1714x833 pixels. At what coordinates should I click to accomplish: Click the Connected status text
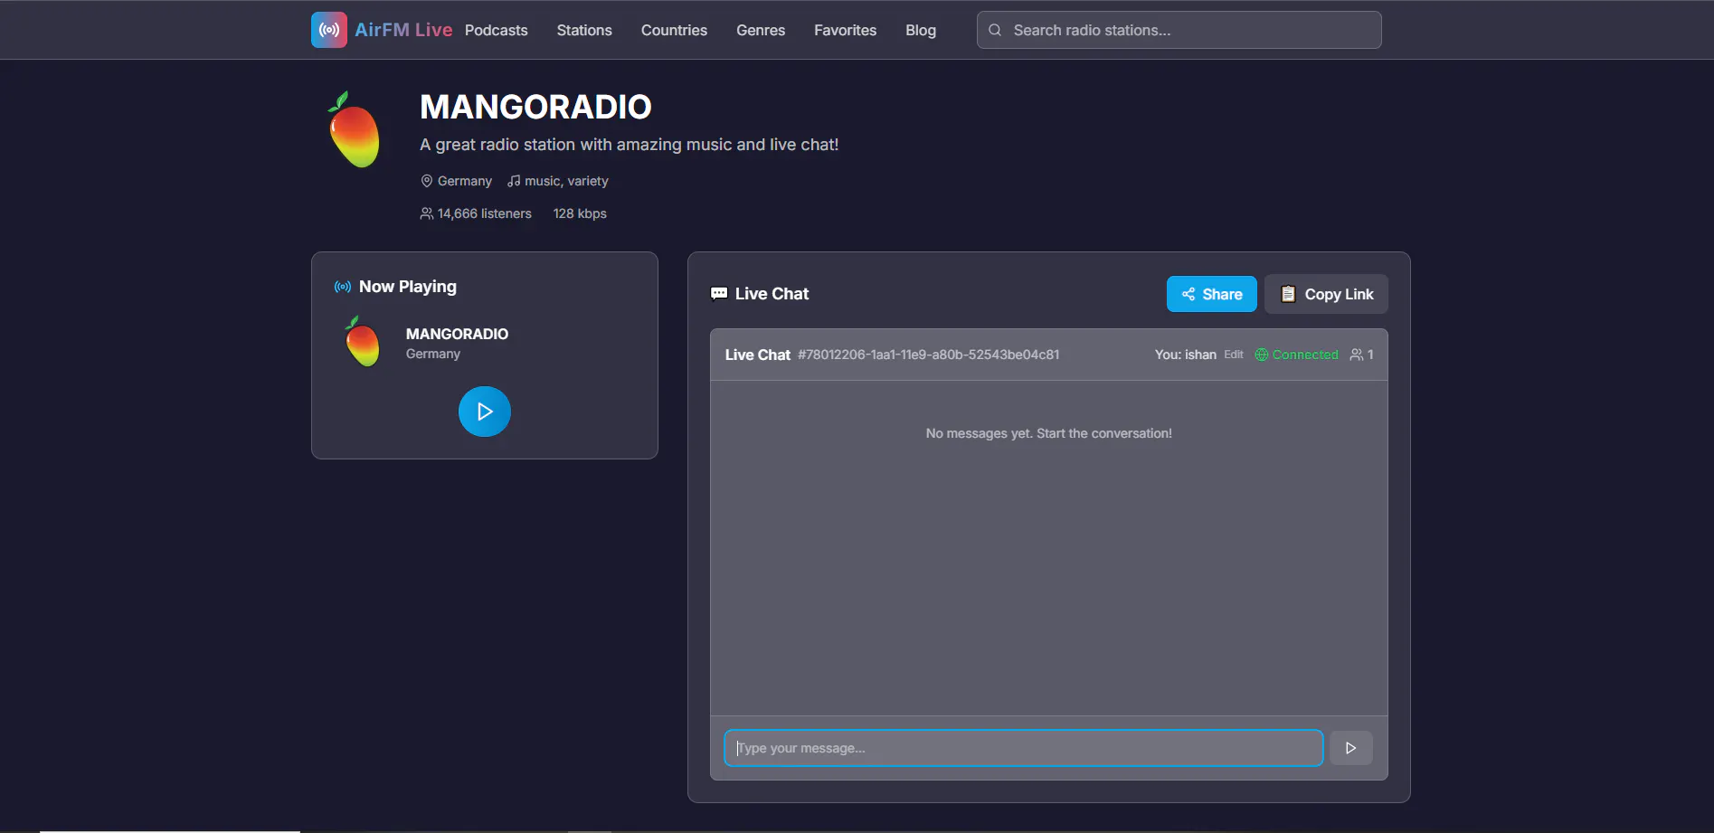click(x=1305, y=355)
